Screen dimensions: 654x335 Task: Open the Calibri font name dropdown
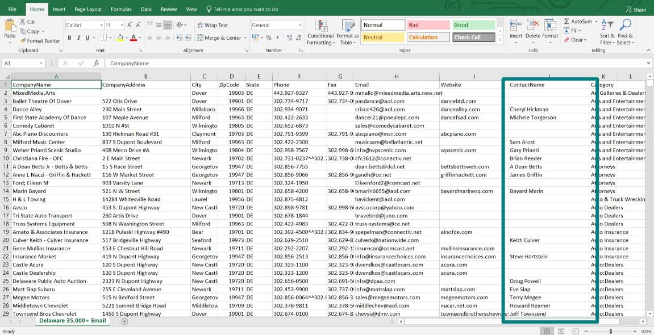[101, 26]
